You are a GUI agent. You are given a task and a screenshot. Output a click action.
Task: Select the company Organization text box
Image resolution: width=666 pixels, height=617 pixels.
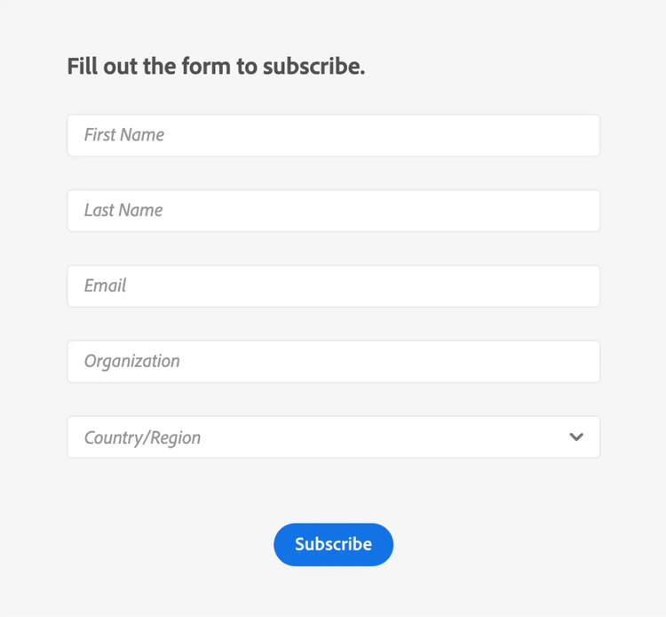[x=333, y=362]
